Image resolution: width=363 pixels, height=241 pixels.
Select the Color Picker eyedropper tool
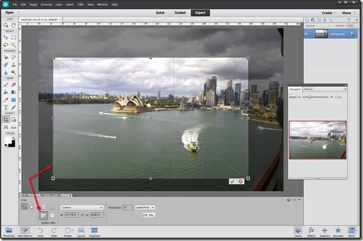pos(6,100)
